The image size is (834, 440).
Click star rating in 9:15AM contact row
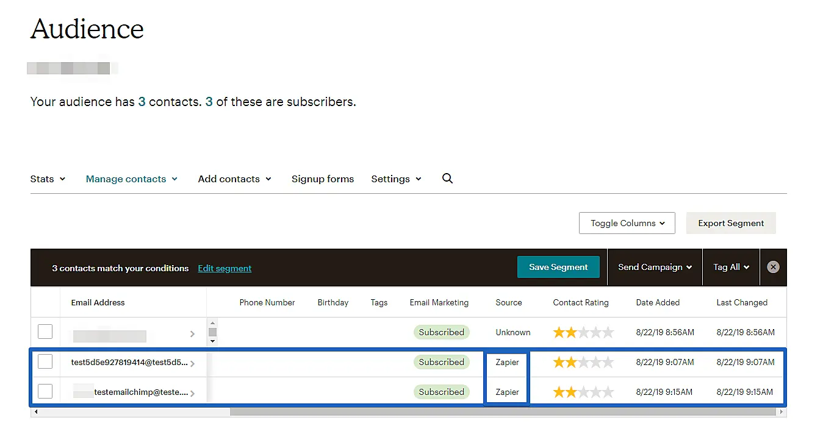(583, 392)
